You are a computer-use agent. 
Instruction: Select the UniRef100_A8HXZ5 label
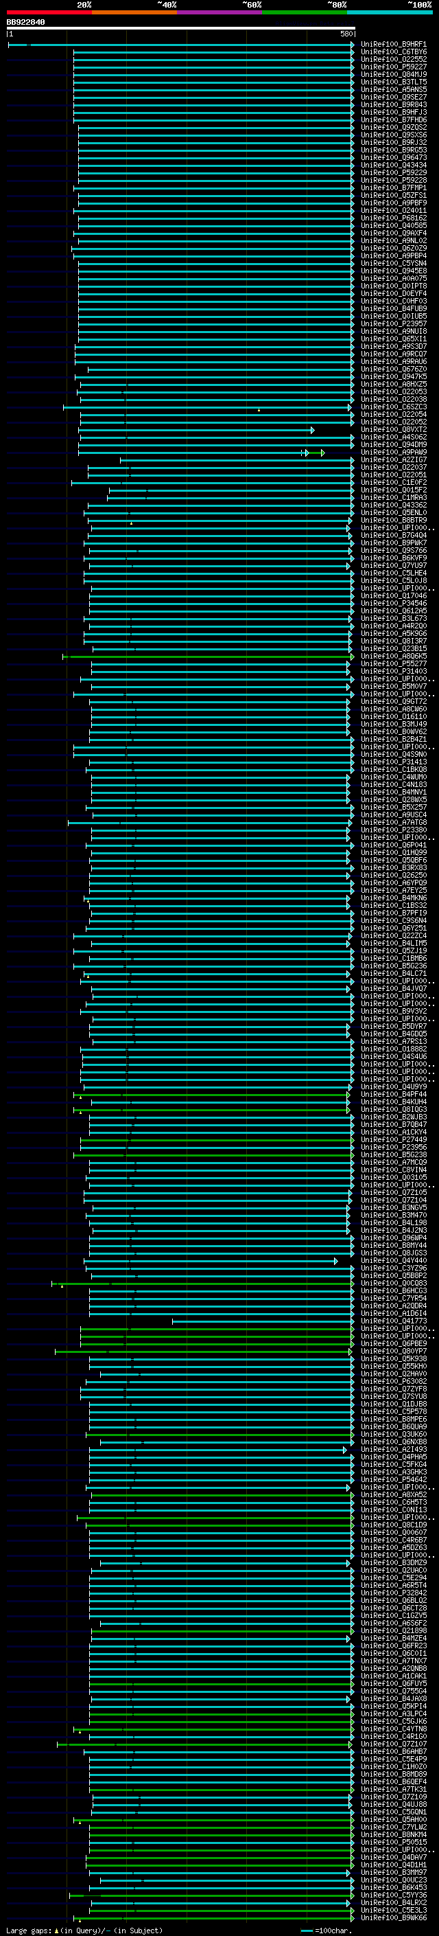coord(393,384)
